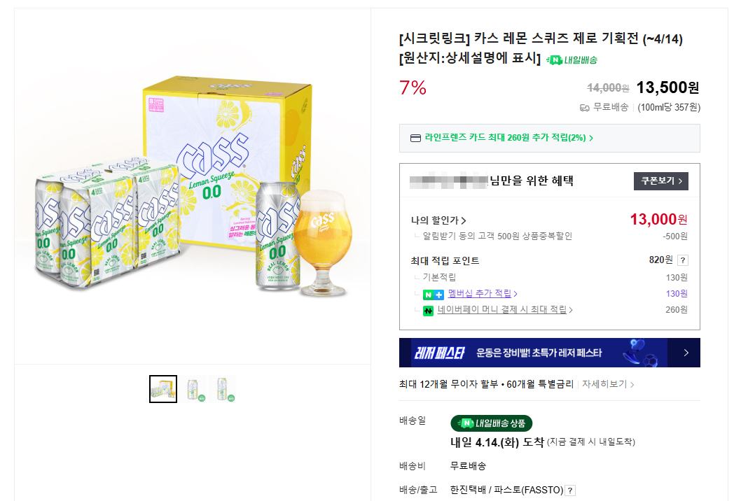
Task: Open 네이버페이 머니 결제 시 최대 적립 link
Action: (504, 310)
